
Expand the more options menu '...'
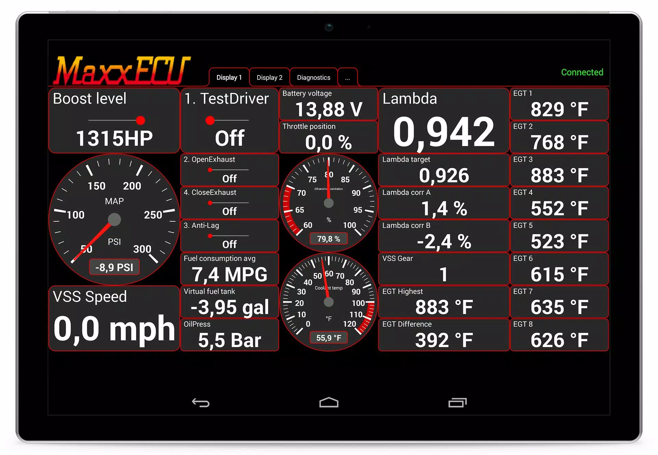347,77
